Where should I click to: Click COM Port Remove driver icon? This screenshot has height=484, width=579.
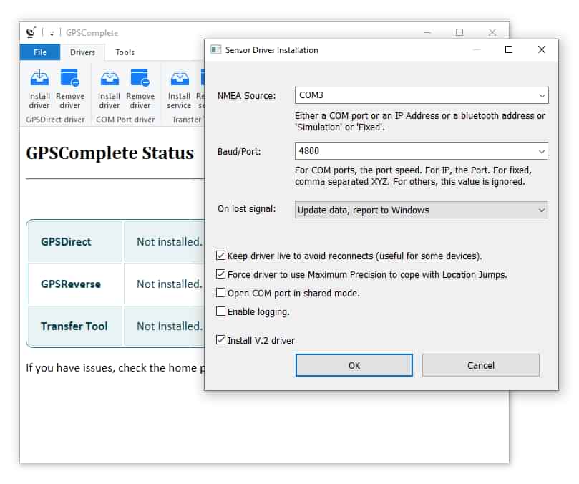tap(140, 78)
